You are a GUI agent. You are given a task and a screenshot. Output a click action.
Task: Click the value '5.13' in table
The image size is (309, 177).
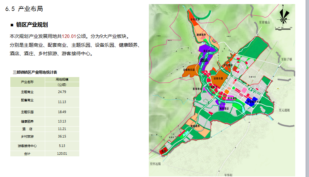click(62, 146)
